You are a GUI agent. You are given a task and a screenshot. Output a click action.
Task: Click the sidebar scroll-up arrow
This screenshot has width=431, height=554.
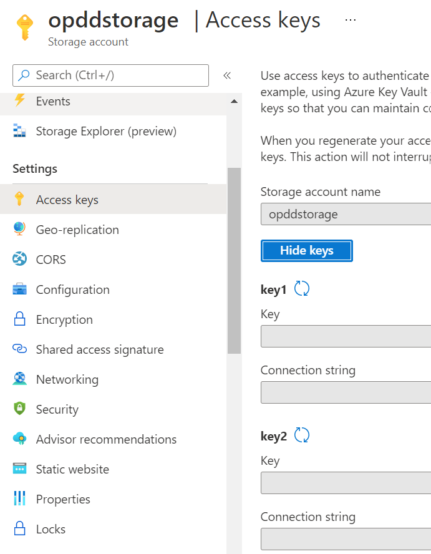click(x=234, y=102)
